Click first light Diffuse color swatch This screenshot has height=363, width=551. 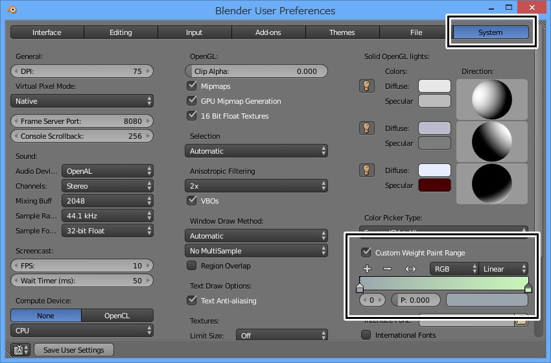434,86
